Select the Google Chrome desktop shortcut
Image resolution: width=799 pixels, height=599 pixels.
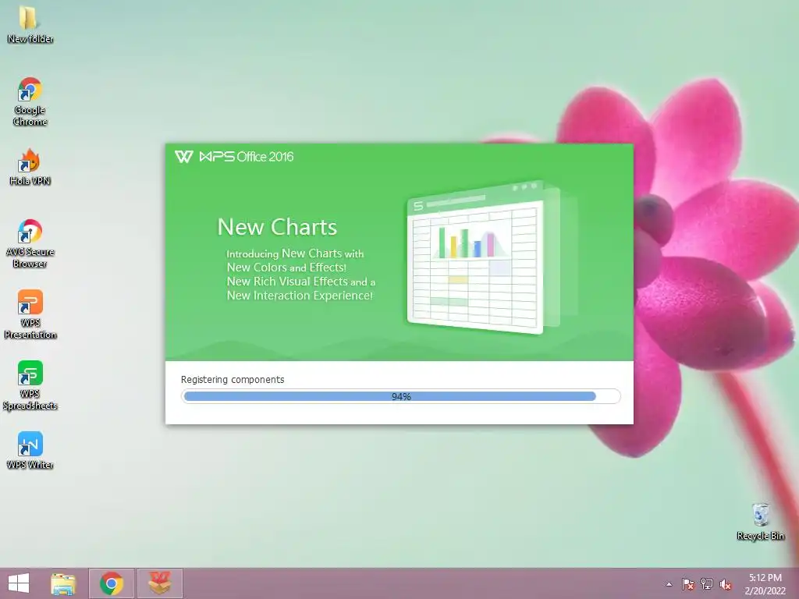(30, 101)
